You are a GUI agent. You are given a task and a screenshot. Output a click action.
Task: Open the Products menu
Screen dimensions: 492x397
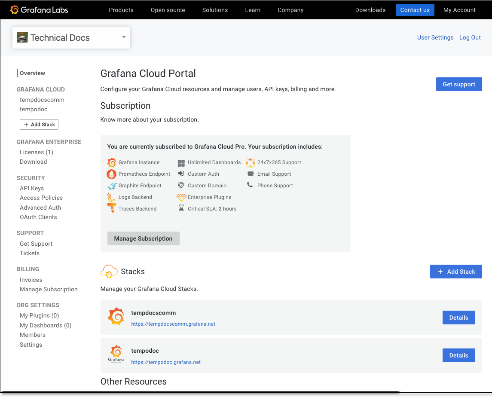[x=121, y=10]
